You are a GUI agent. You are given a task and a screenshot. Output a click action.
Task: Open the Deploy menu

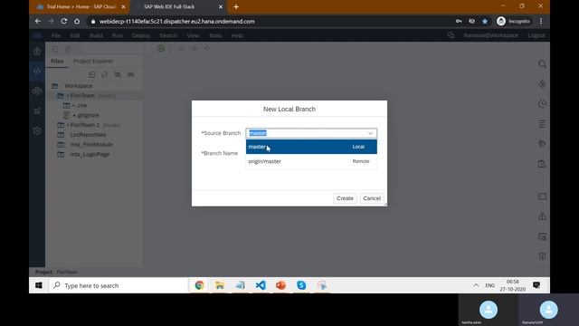(141, 35)
